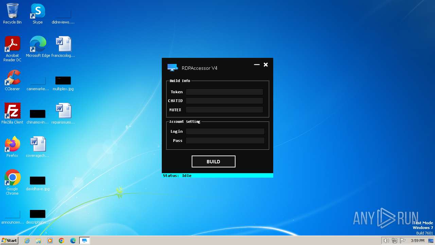Click the Show desktop button
435x245 pixels.
(431, 241)
